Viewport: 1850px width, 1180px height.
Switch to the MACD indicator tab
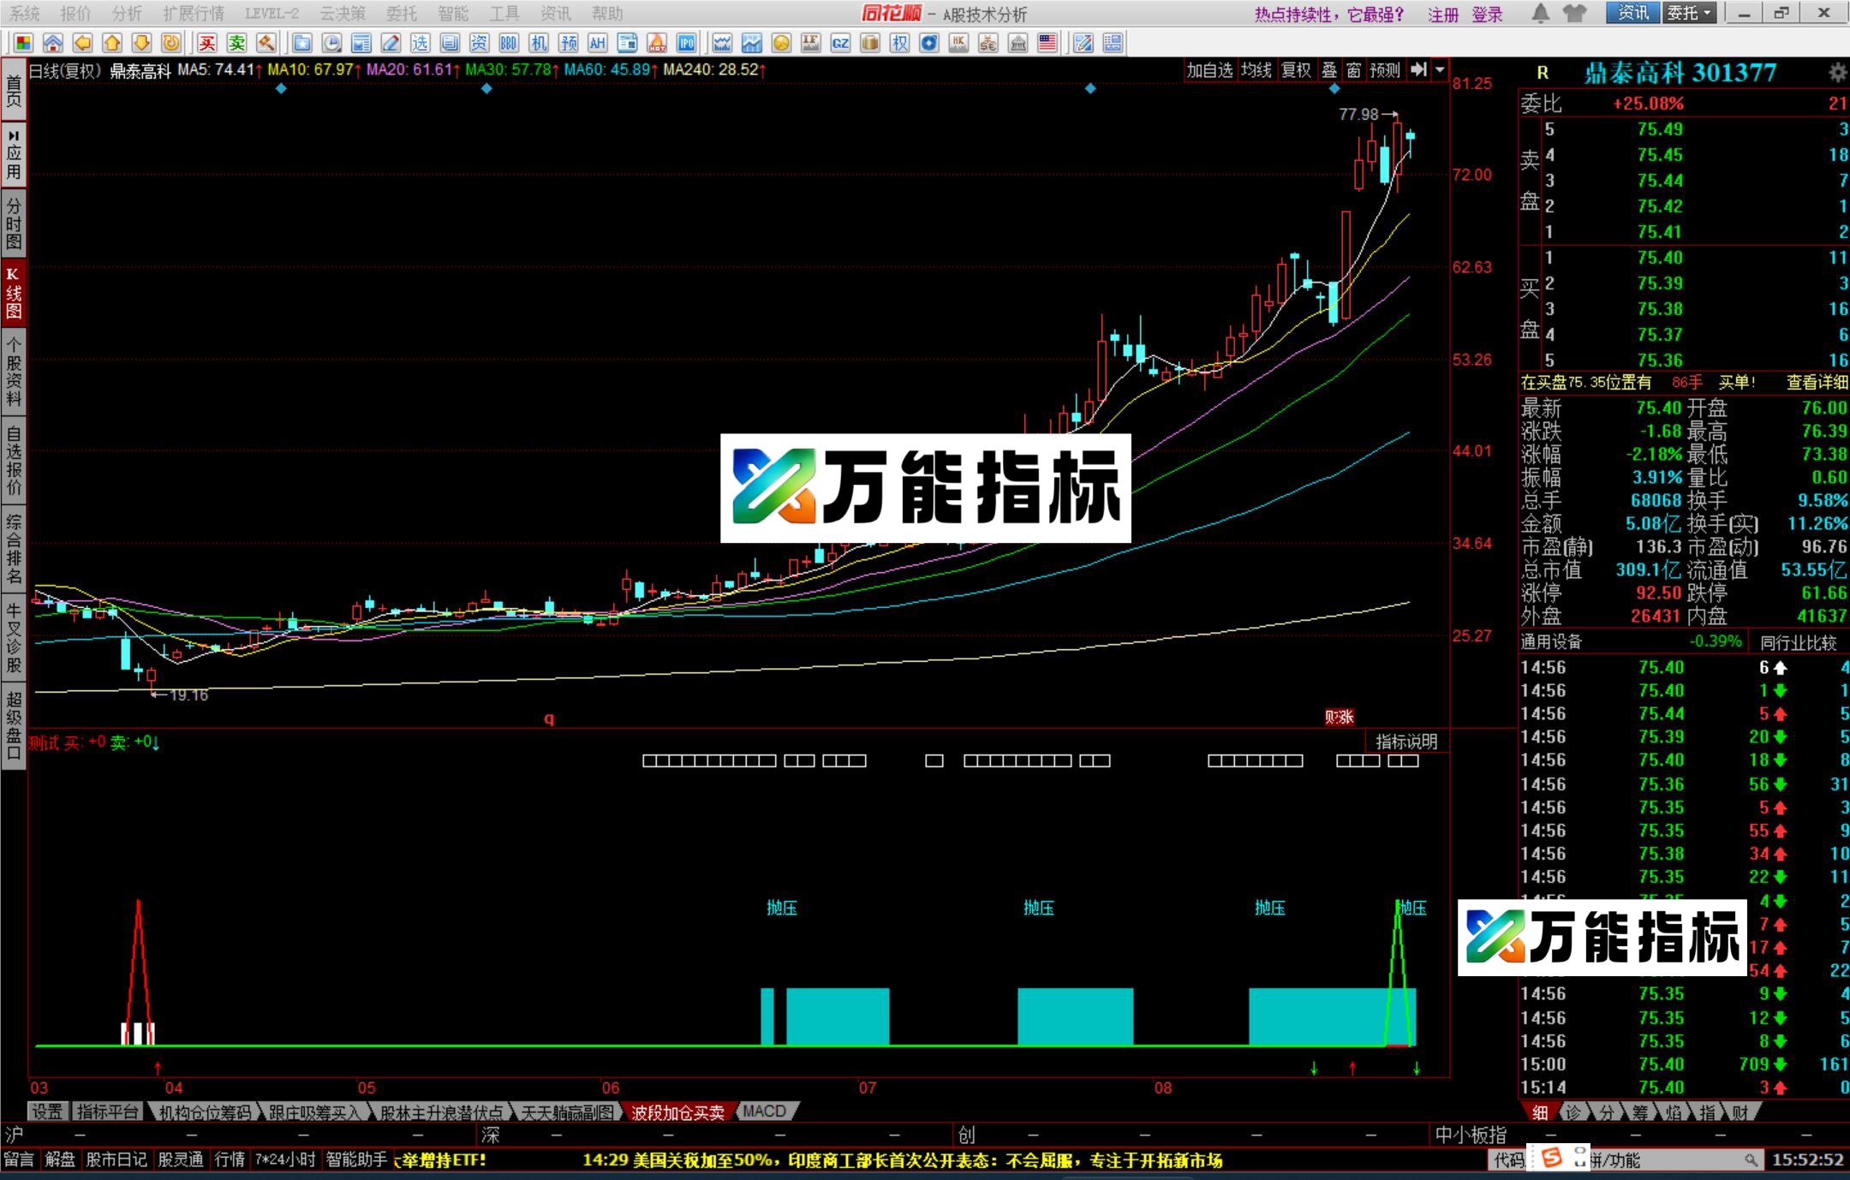[766, 1111]
